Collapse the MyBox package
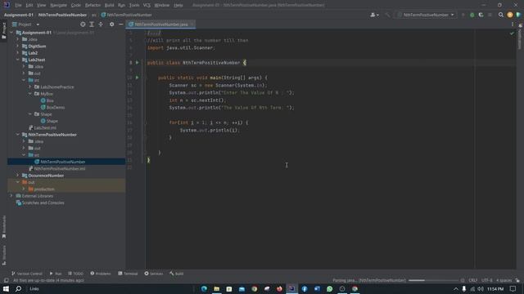Image resolution: width=524 pixels, height=294 pixels. click(30, 94)
